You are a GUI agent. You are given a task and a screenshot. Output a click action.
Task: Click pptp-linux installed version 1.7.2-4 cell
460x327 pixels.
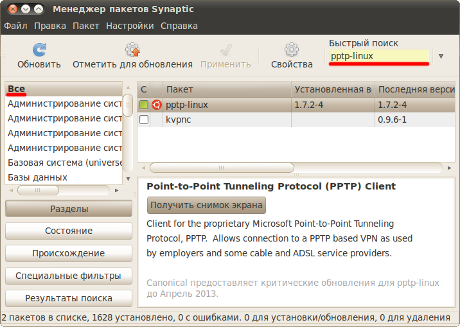[333, 105]
